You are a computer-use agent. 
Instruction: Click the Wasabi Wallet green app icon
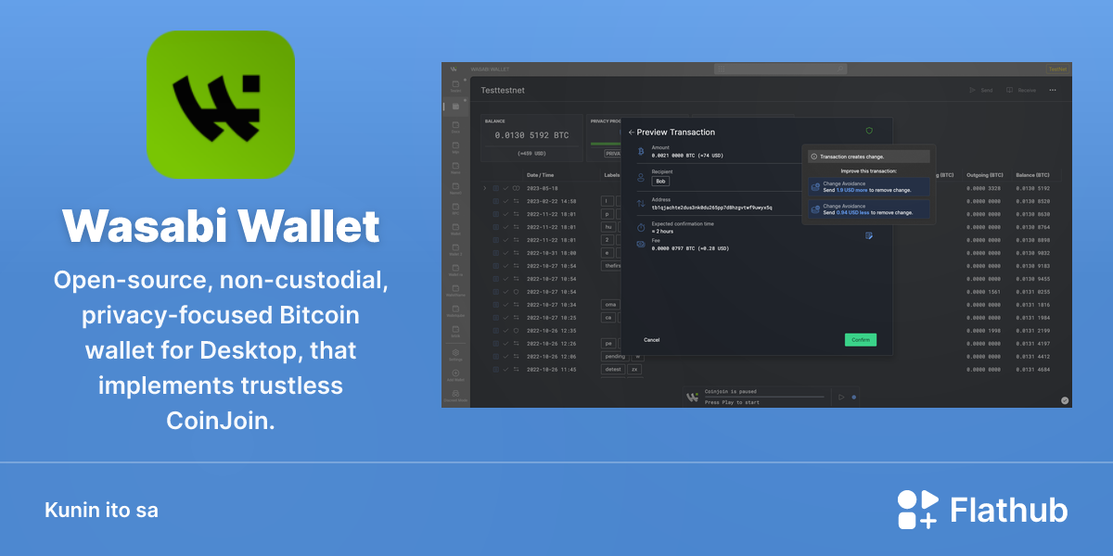pos(221,105)
